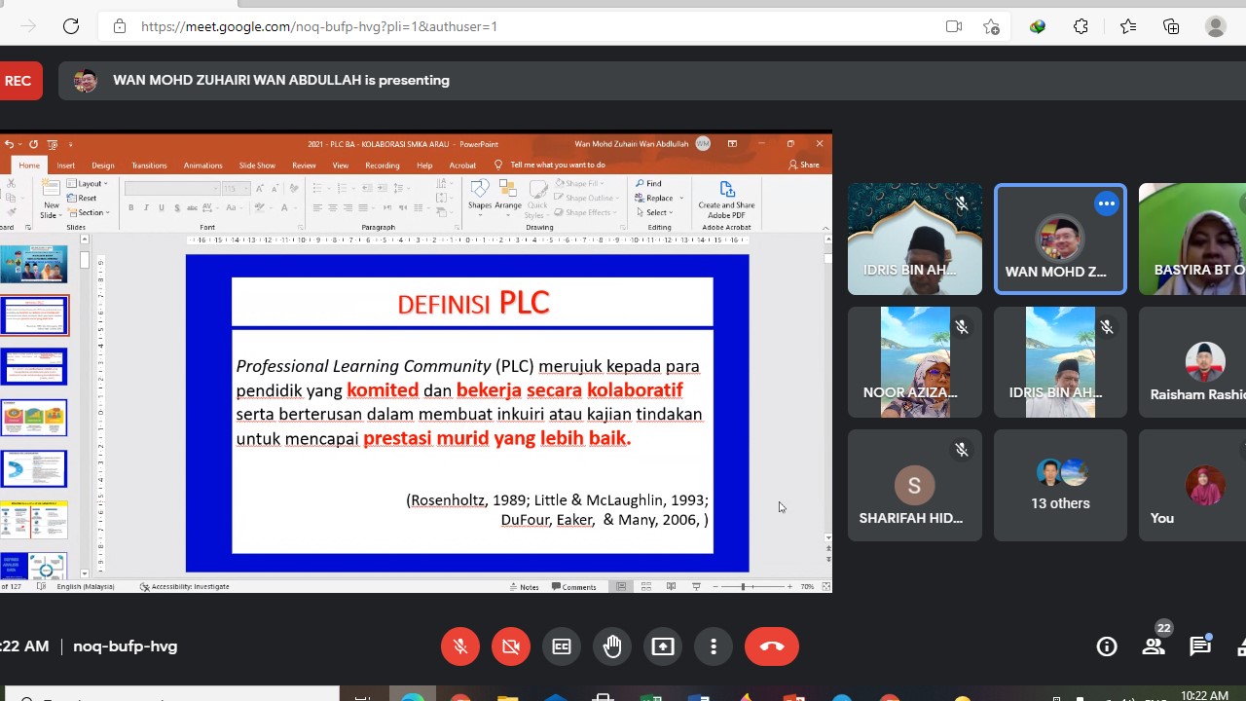Viewport: 1246px width, 701px height.
Task: Open Comments pane from status bar
Action: pyautogui.click(x=574, y=587)
